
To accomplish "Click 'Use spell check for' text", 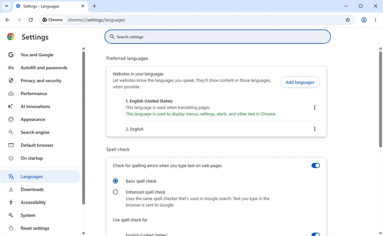I will click(x=130, y=220).
